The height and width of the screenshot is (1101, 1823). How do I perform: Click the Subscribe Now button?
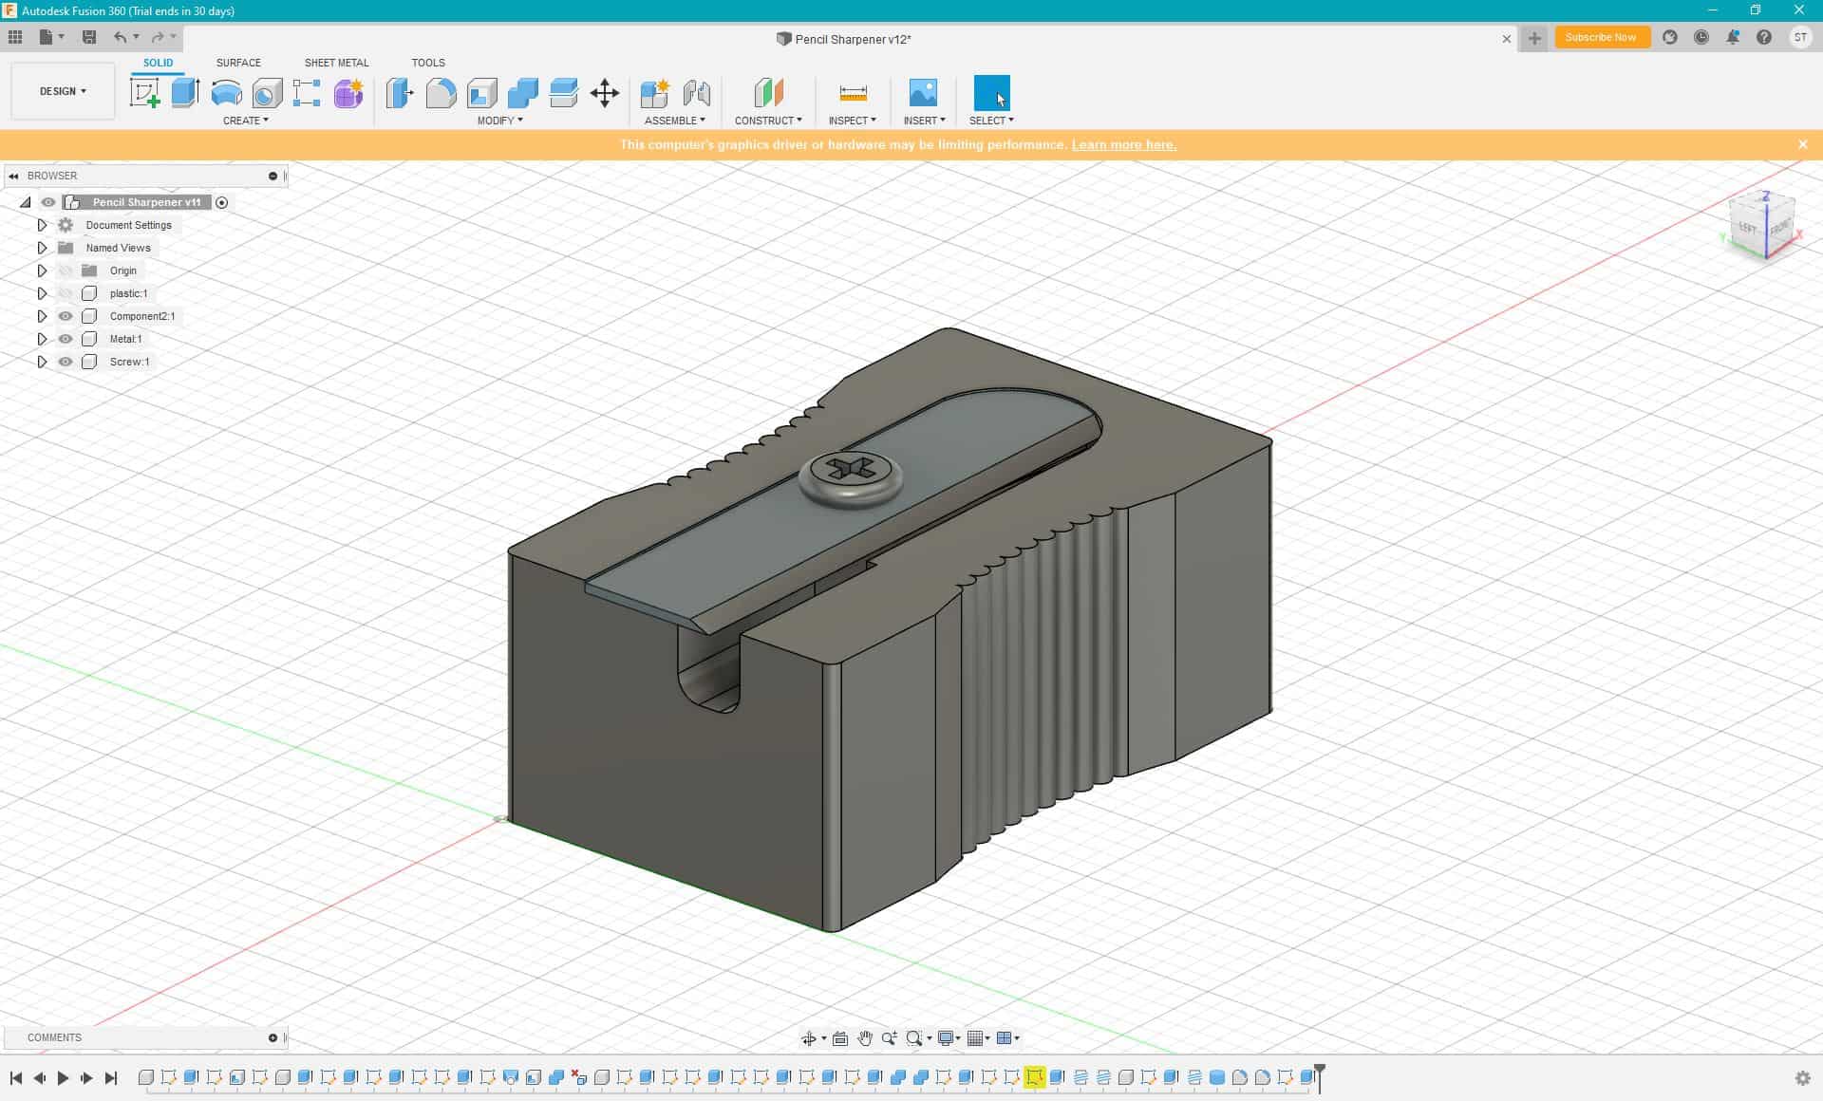(1601, 37)
